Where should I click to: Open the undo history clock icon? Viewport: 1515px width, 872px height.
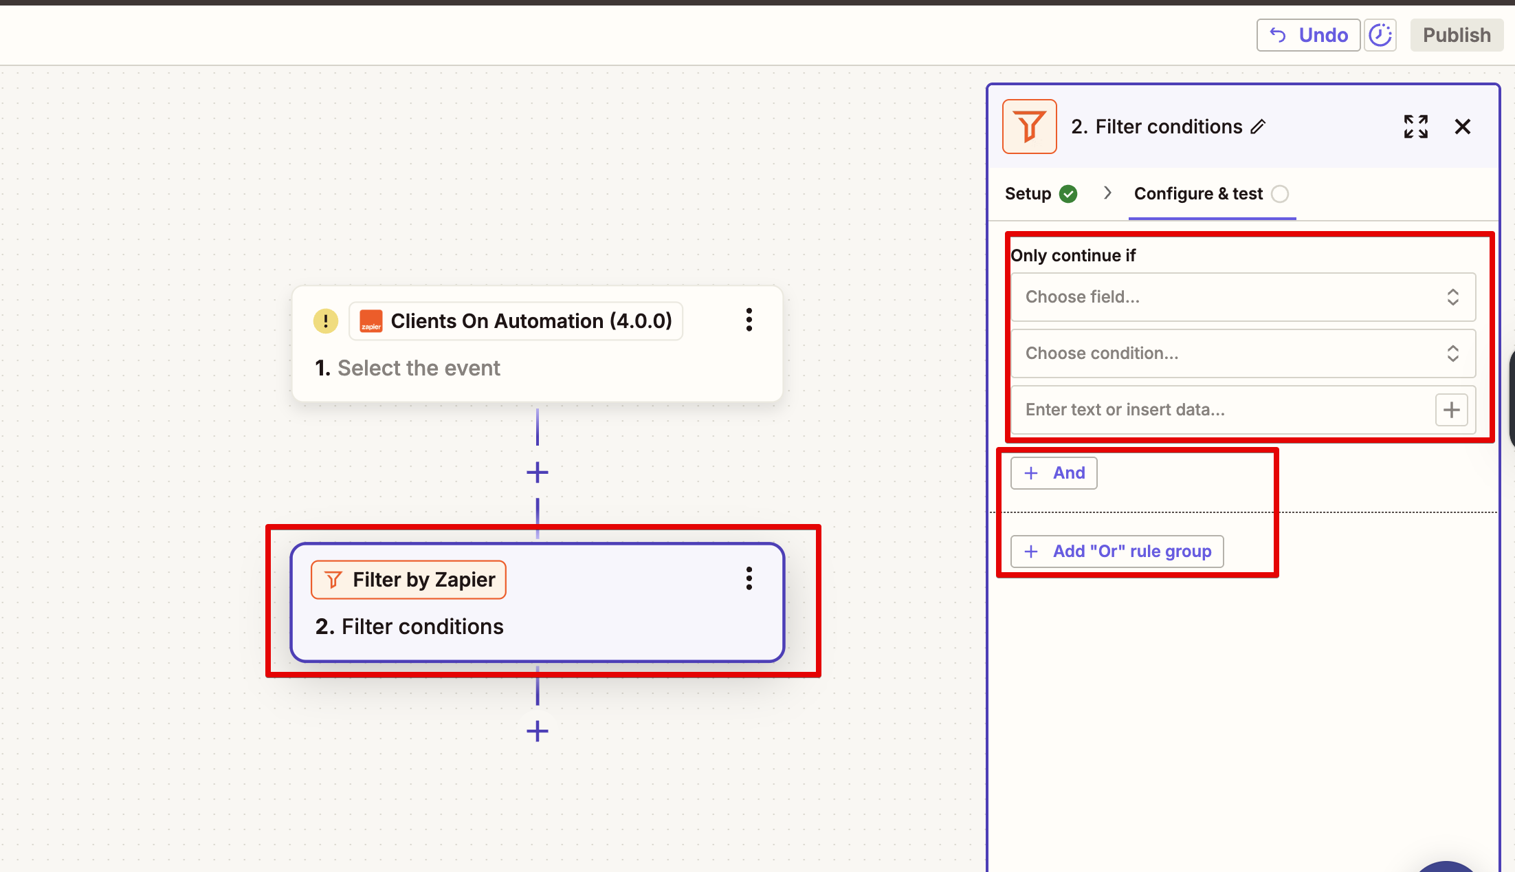point(1380,34)
